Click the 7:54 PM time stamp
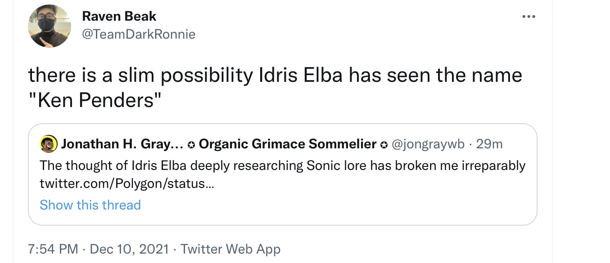 [x=53, y=249]
